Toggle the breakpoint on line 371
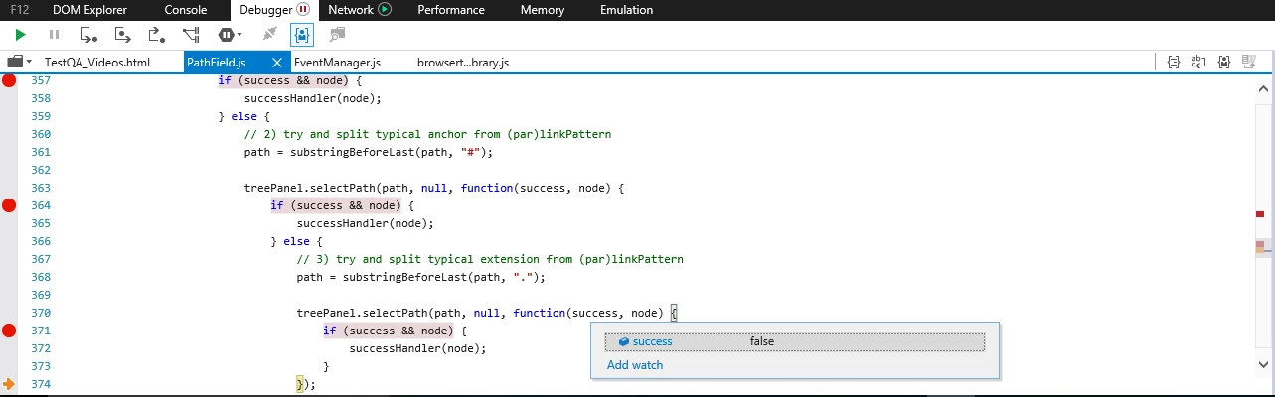The height and width of the screenshot is (397, 1275). pyautogui.click(x=9, y=331)
